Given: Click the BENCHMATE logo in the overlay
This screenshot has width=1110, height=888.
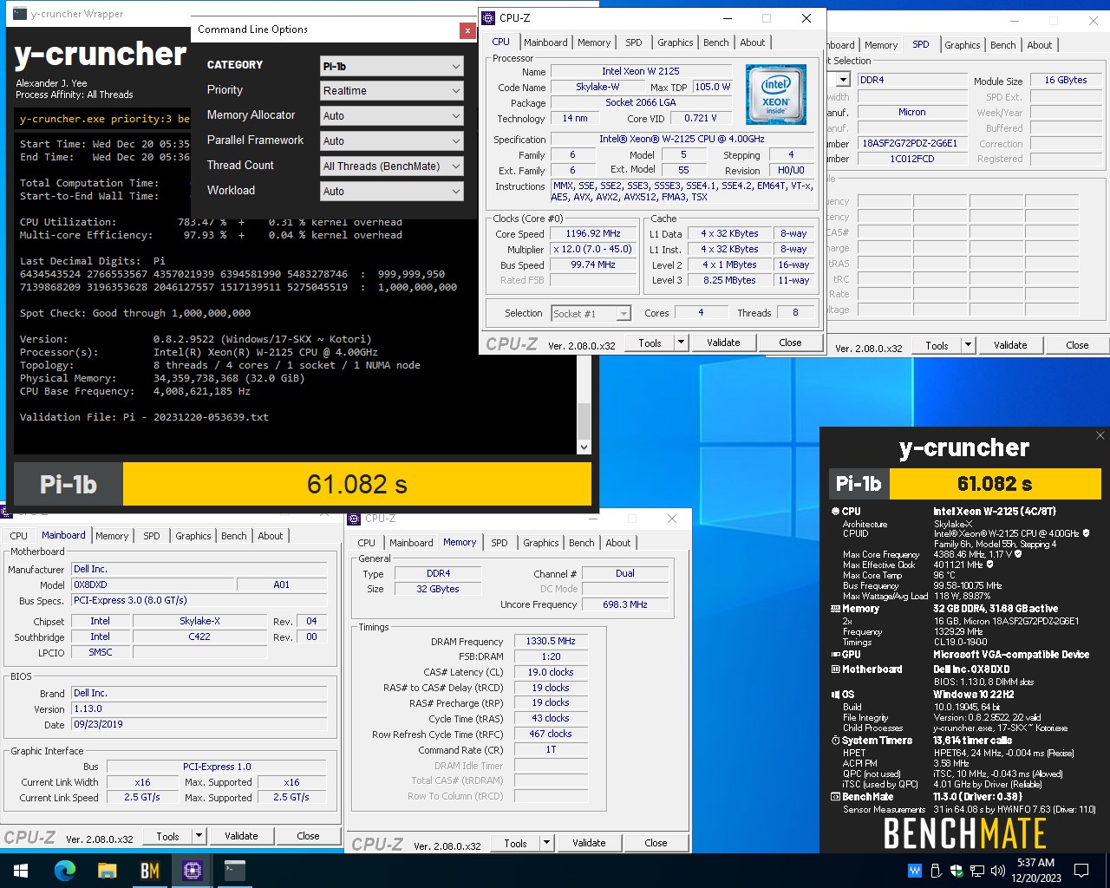Looking at the screenshot, I should (x=964, y=833).
